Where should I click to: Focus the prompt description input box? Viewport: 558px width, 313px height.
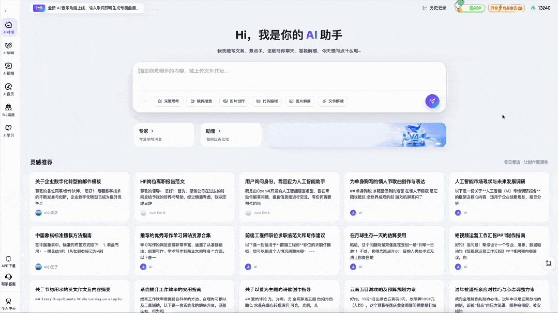pyautogui.click(x=289, y=76)
